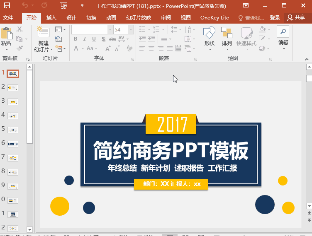Click the Copy icon

[19, 39]
